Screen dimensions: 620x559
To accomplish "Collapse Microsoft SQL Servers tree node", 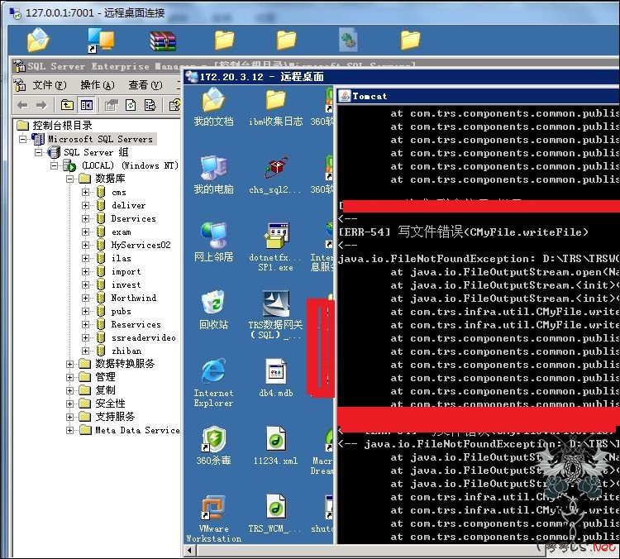I will coord(23,139).
